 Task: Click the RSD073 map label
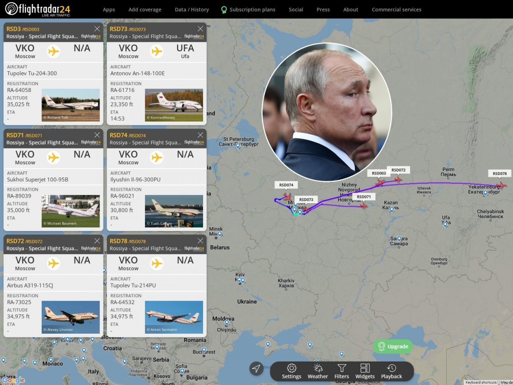tap(306, 199)
